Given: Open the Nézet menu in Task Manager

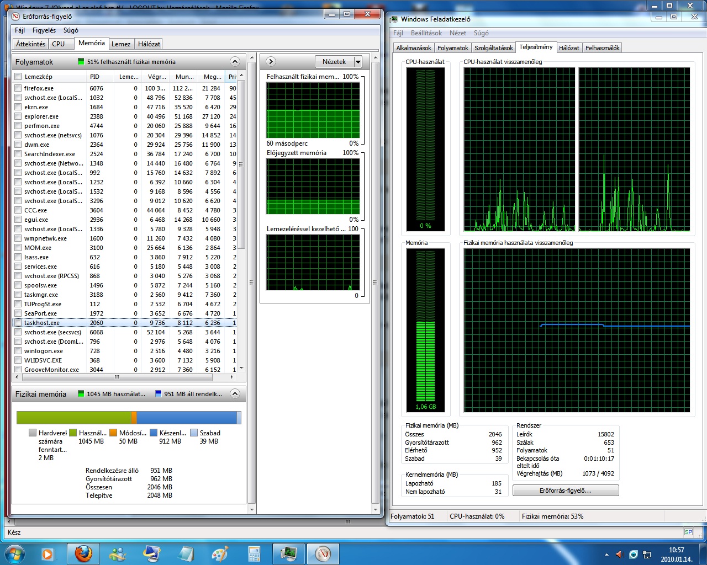Looking at the screenshot, I should point(458,33).
